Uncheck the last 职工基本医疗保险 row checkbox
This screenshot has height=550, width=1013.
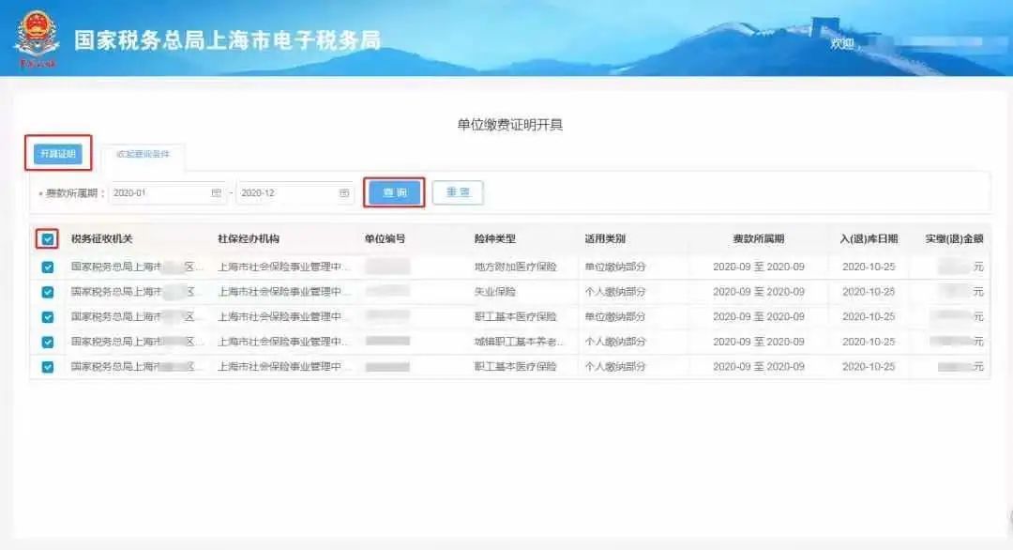(46, 366)
